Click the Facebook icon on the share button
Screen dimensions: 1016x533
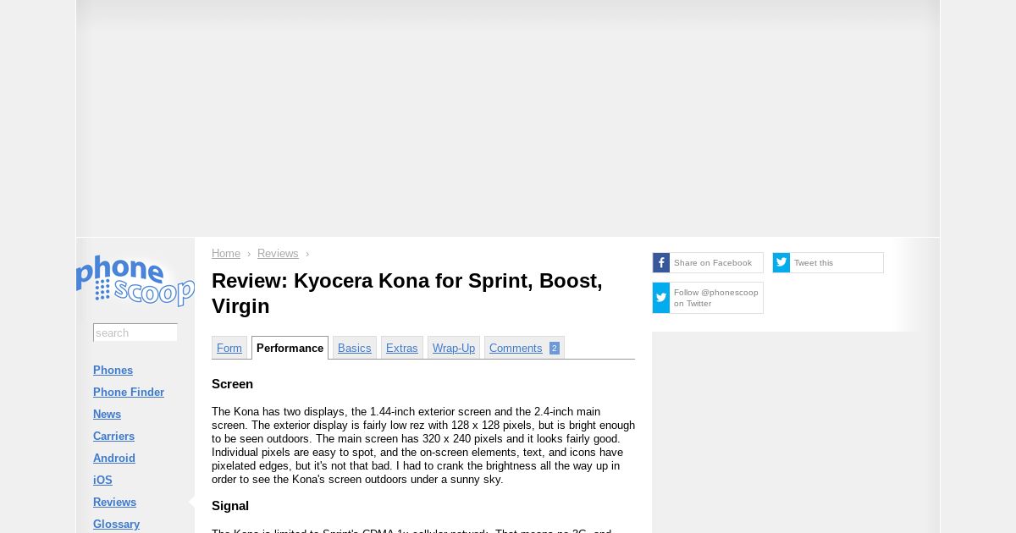point(661,263)
